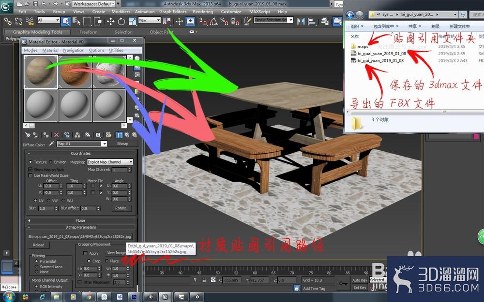This screenshot has width=484, height=302.
Task: Click the Unlink Selection tool
Action: (x=18, y=21)
